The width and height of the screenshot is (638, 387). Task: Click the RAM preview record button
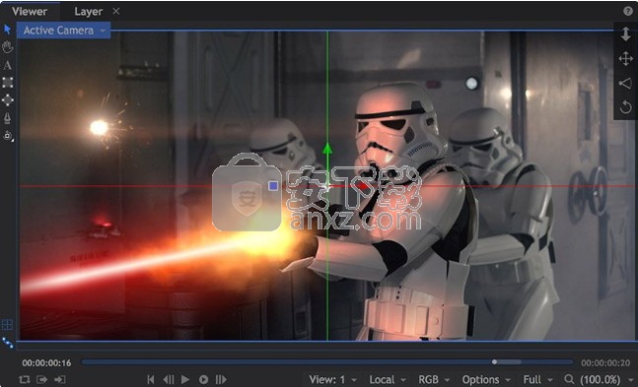(x=203, y=379)
